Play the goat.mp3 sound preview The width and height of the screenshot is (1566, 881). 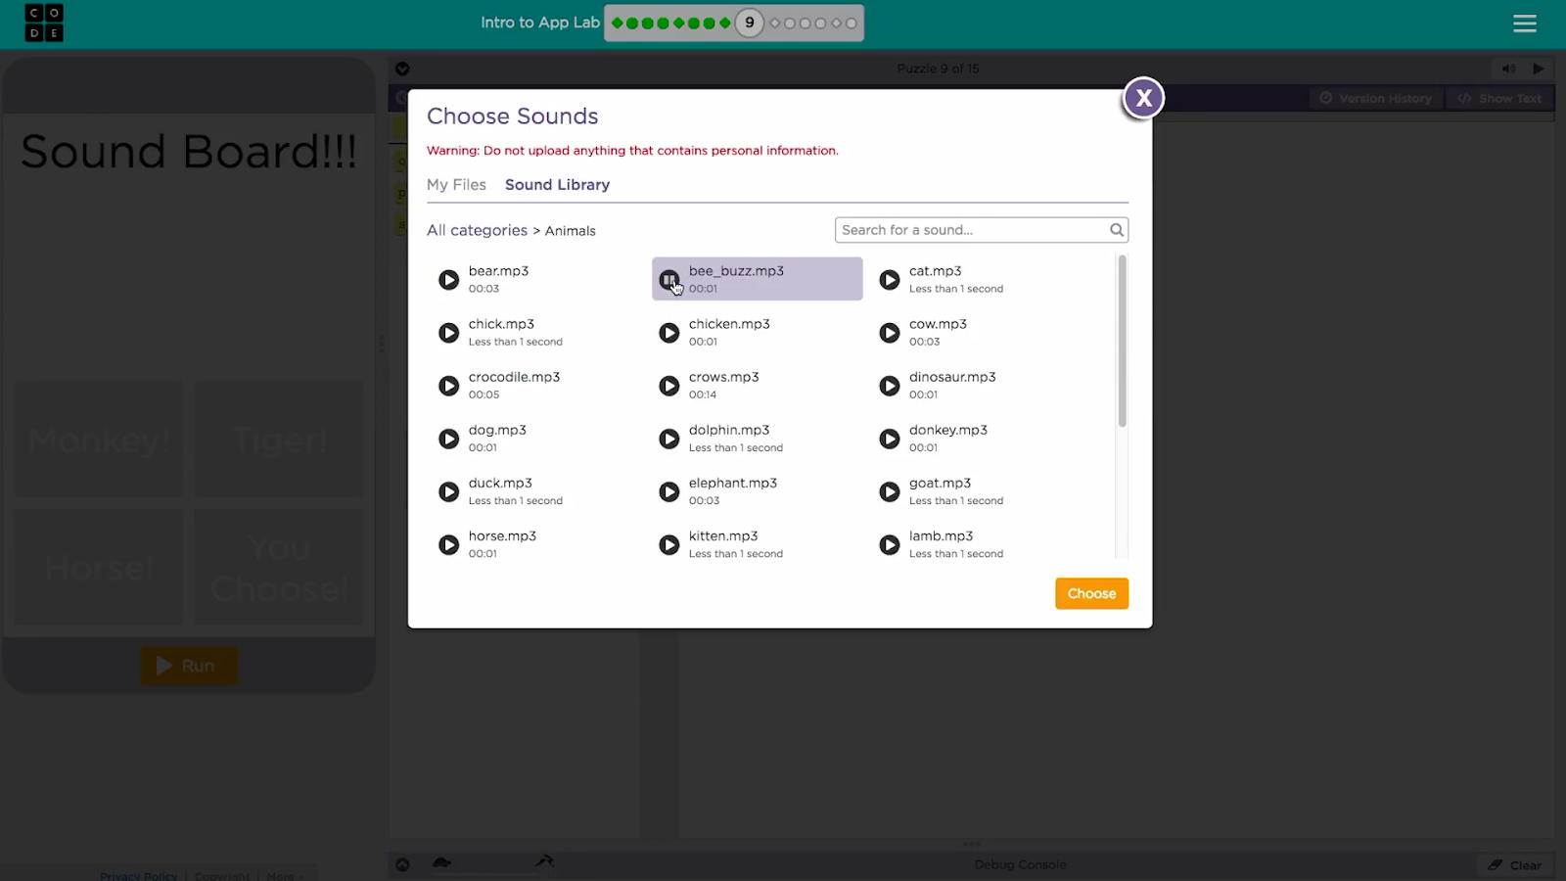(x=889, y=491)
